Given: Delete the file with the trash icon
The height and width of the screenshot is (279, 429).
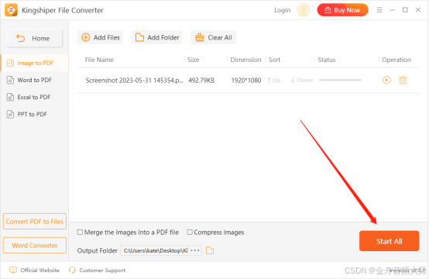Looking at the screenshot, I should [403, 81].
